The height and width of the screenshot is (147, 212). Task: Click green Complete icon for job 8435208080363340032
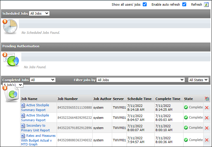coord(186,140)
